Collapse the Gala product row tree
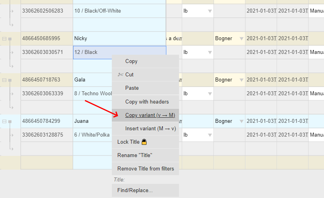 (x=4, y=80)
